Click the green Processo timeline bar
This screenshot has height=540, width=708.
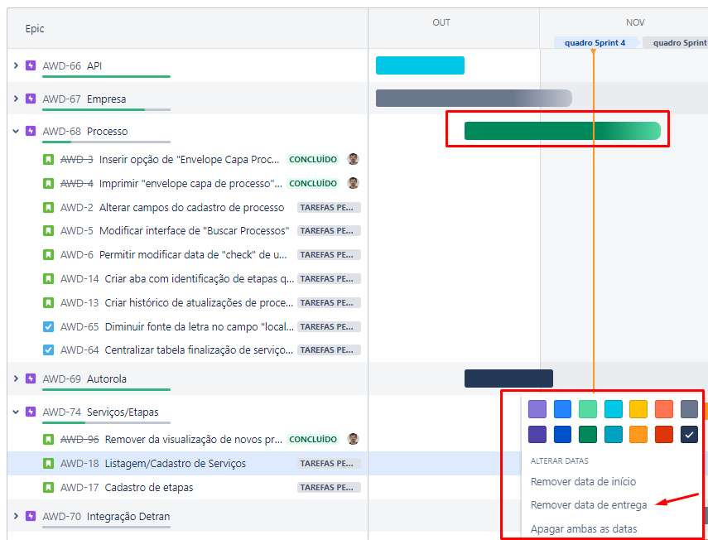point(562,131)
